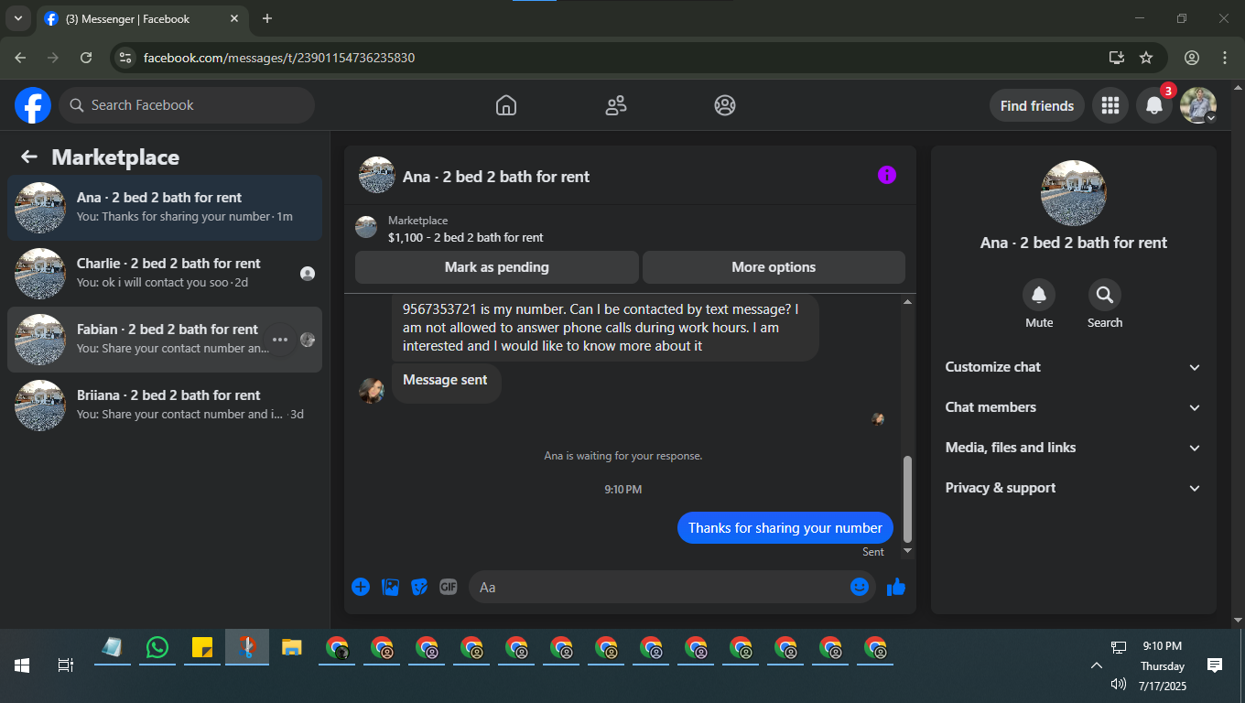Open the Windows Start menu
The width and height of the screenshot is (1245, 703).
point(22,665)
